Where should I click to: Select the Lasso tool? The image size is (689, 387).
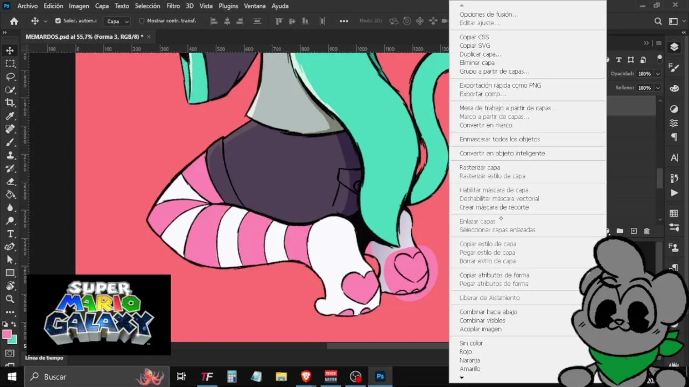pyautogui.click(x=10, y=76)
